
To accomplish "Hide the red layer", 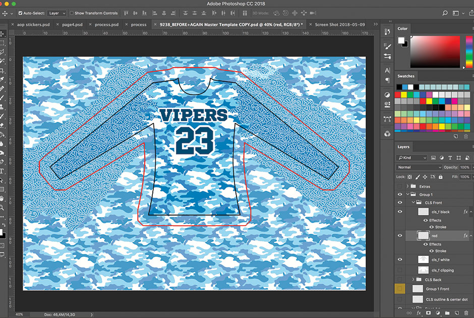I will point(400,235).
